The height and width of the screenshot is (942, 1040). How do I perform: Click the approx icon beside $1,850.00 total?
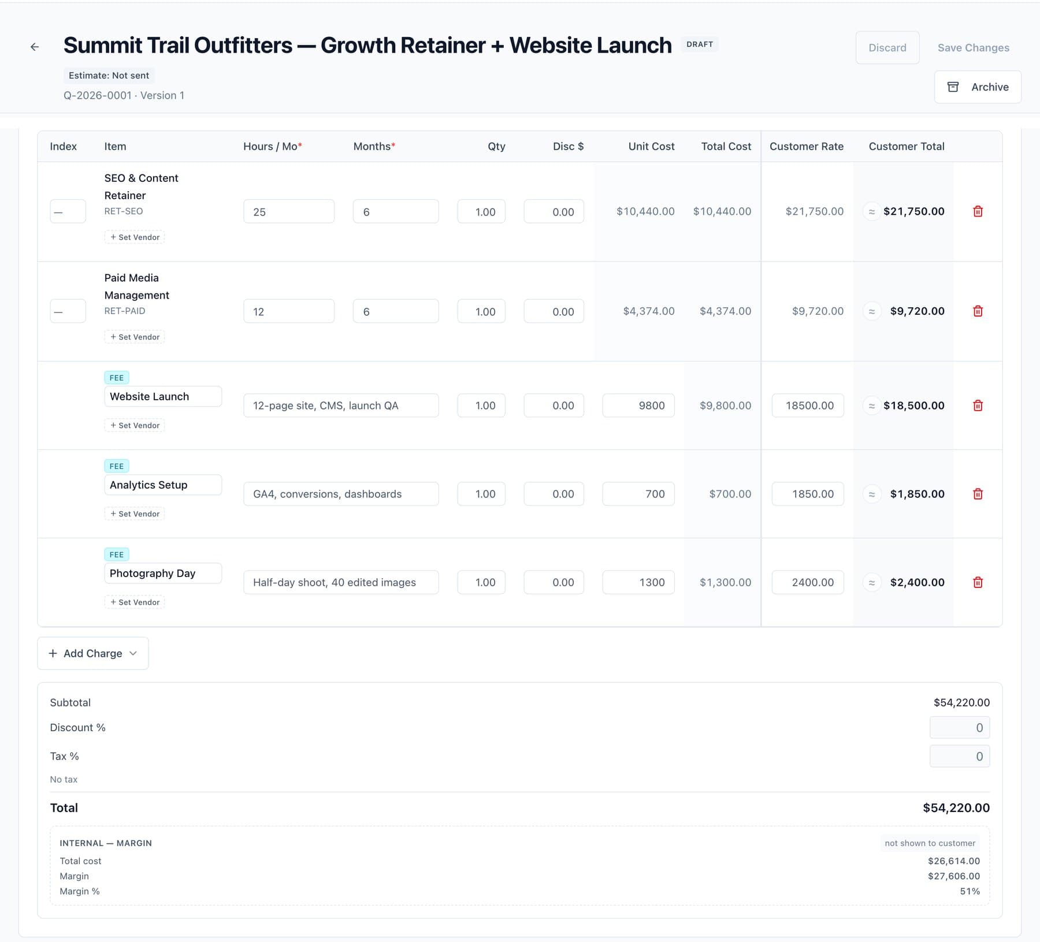(x=872, y=494)
